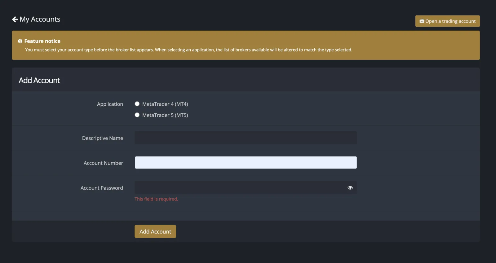
Task: Click the Account Number label
Action: point(103,163)
